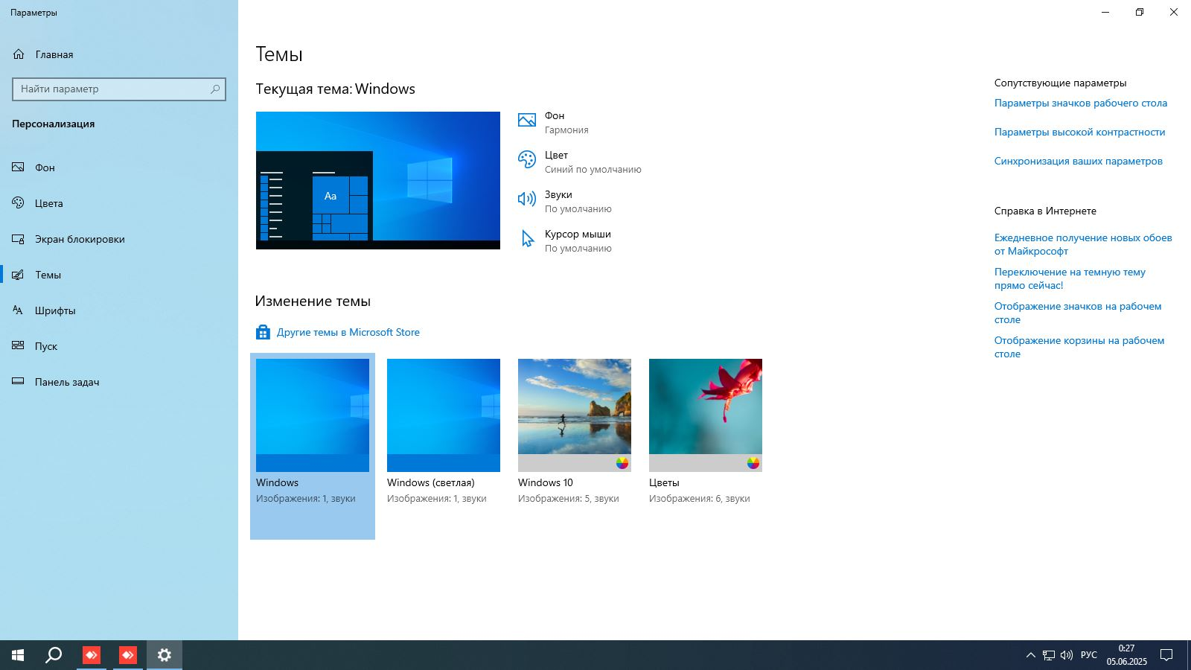Image resolution: width=1191 pixels, height=670 pixels.
Task: Open the Шрифты section
Action: [119, 310]
